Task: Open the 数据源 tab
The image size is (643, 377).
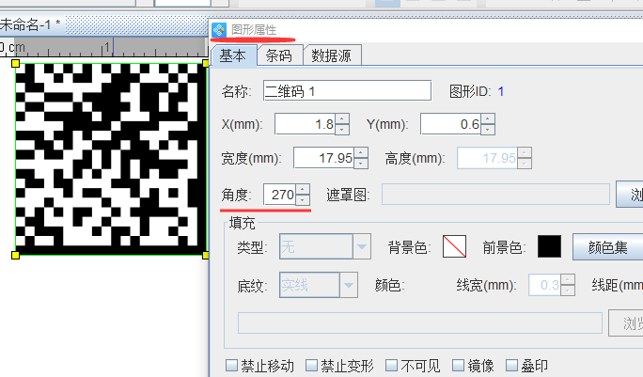Action: [x=332, y=55]
